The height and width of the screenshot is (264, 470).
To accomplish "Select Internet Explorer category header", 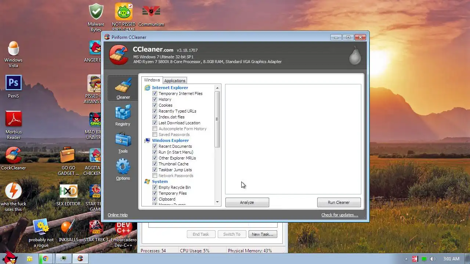I will click(x=170, y=88).
